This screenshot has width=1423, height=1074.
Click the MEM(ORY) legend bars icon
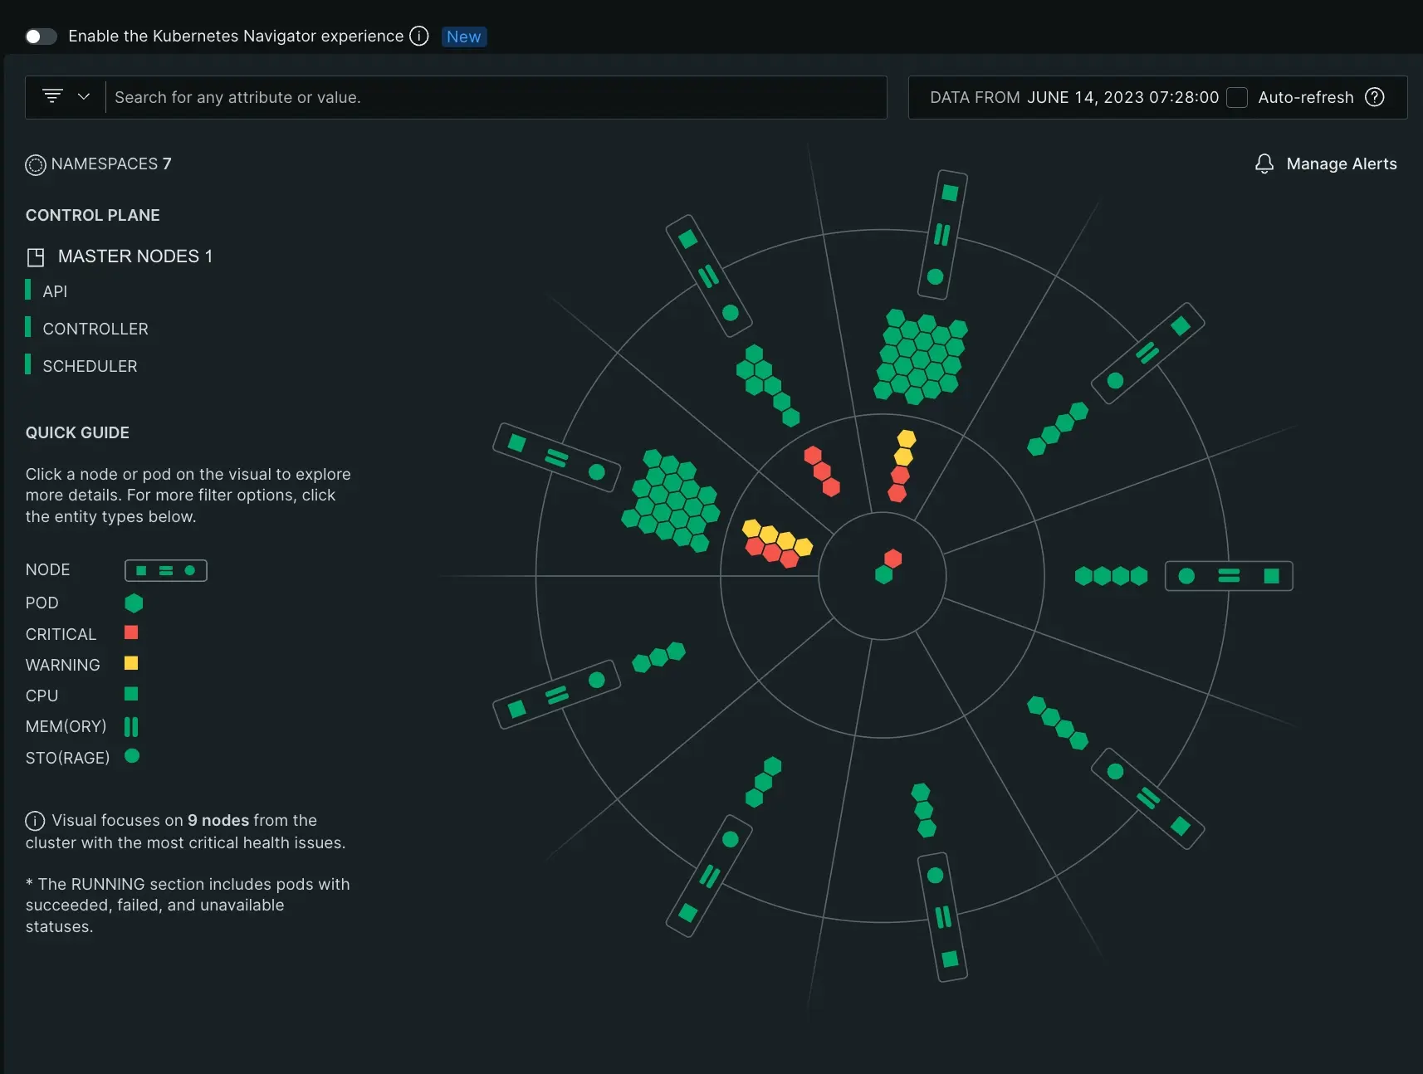(131, 727)
